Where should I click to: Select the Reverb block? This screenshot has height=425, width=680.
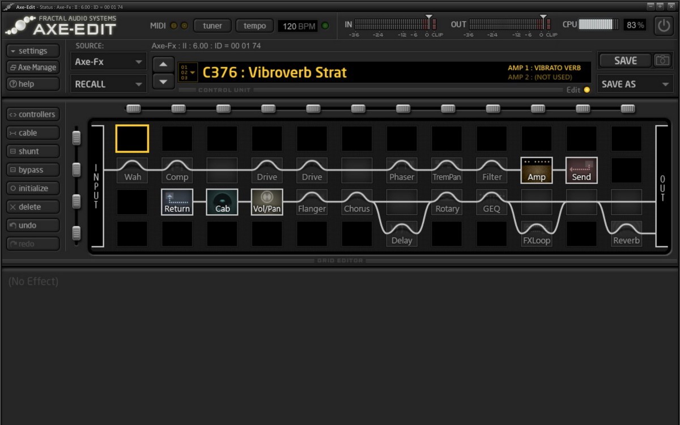pos(626,234)
